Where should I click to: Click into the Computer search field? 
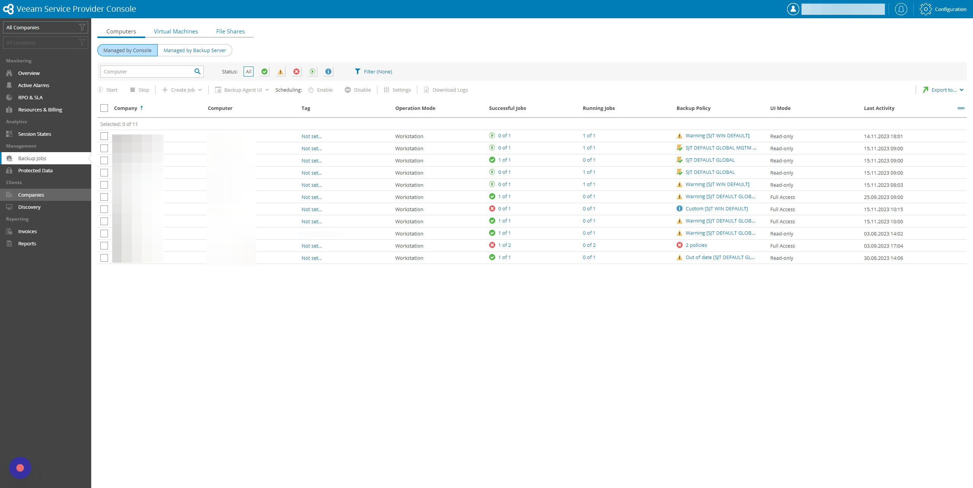pos(147,72)
